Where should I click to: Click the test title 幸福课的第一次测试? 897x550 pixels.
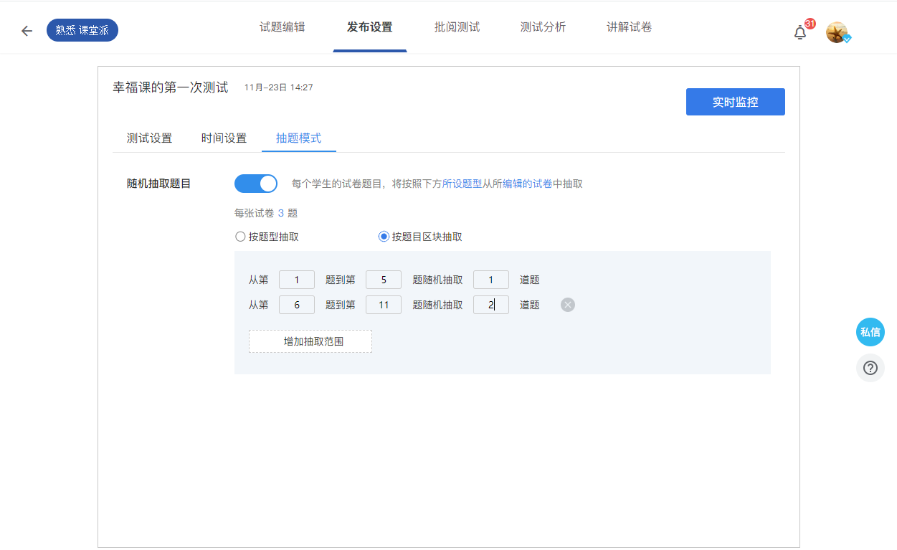pos(171,87)
